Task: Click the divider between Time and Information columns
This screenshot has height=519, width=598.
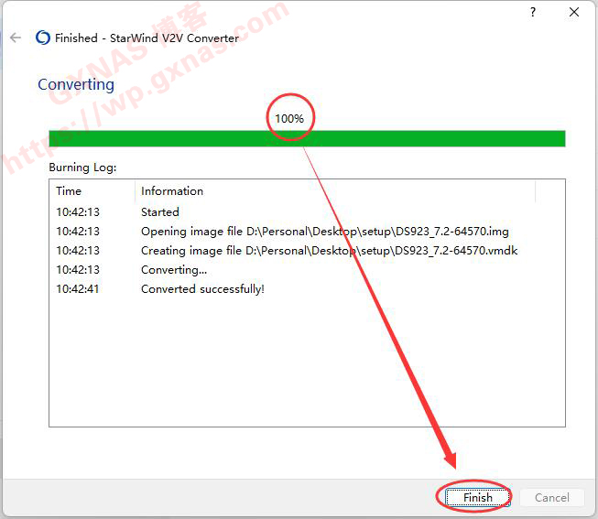Action: pos(136,191)
